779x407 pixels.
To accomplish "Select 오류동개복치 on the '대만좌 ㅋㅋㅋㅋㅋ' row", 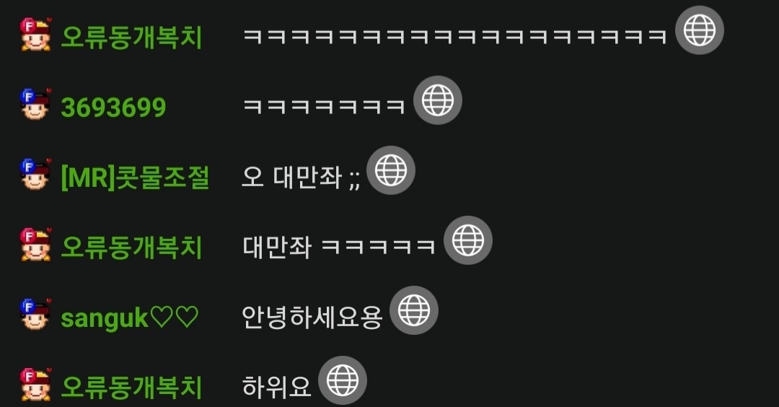I will 131,247.
